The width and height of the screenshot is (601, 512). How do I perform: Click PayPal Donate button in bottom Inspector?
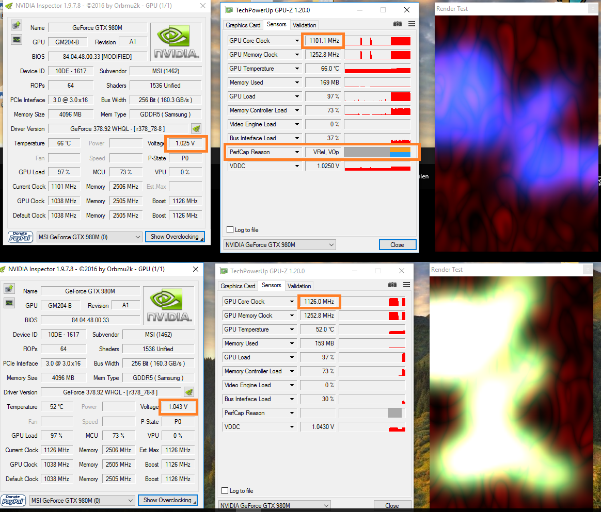(x=13, y=500)
